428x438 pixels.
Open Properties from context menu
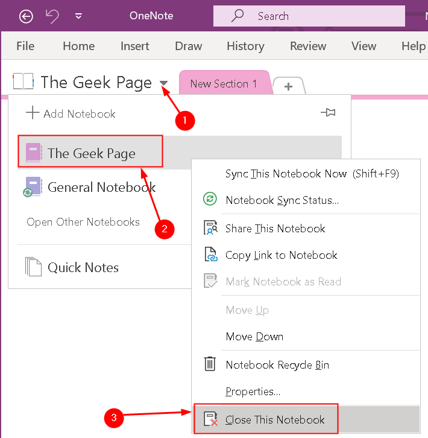coord(306,392)
